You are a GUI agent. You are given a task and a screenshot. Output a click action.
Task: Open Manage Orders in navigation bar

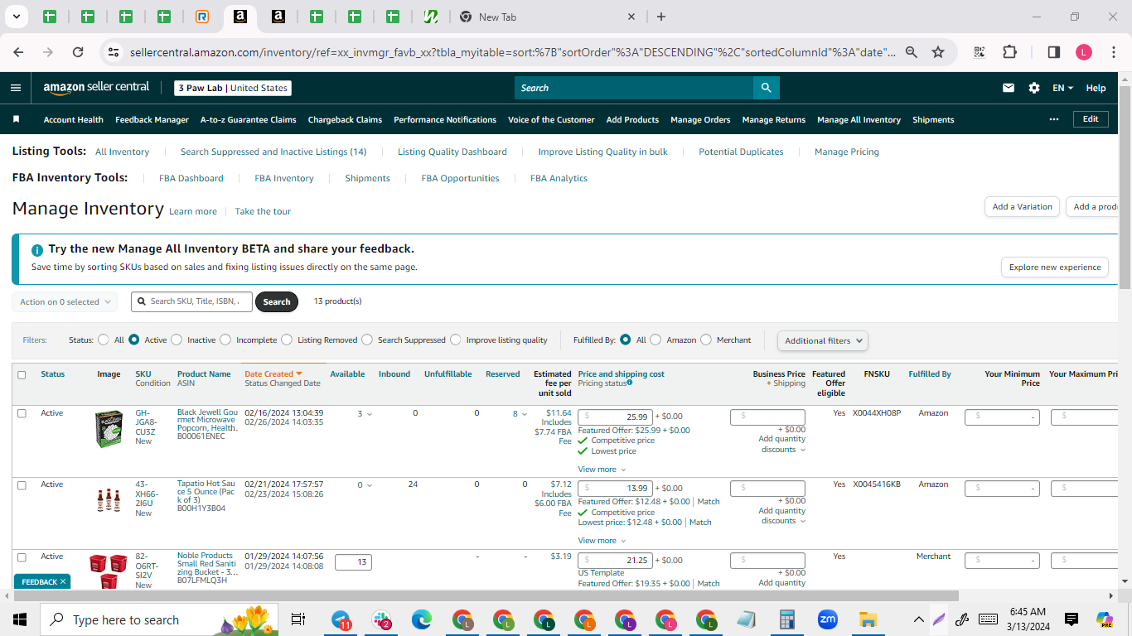click(700, 119)
